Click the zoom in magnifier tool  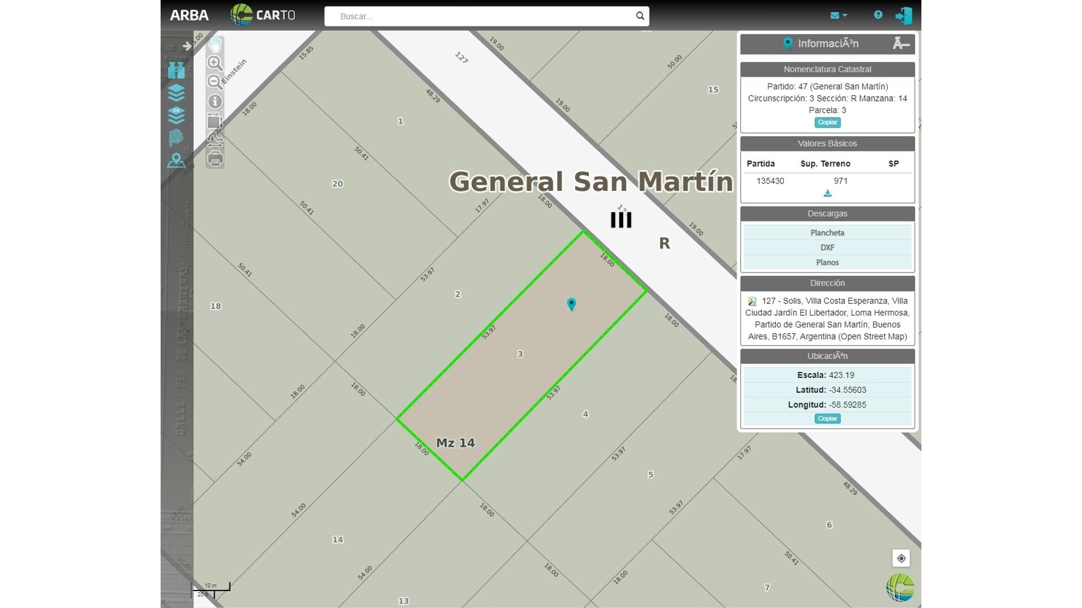click(x=215, y=63)
